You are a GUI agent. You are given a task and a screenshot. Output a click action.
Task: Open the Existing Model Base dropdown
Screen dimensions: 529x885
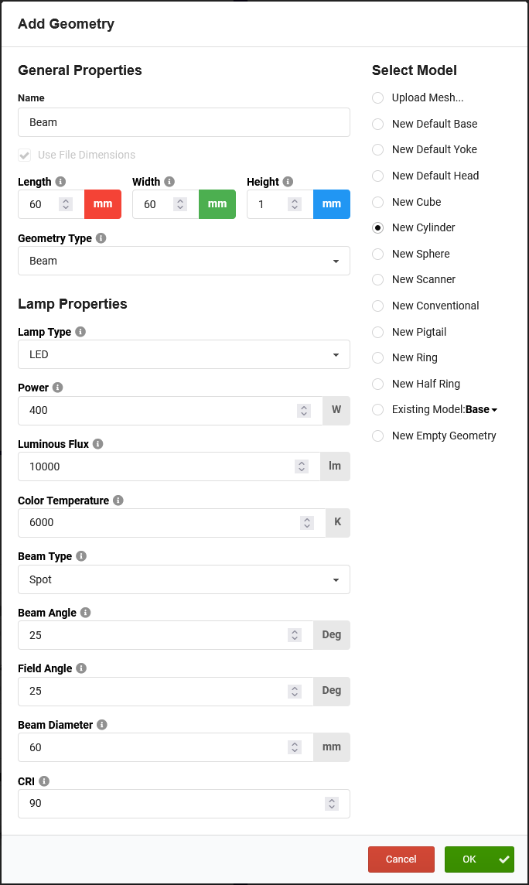pyautogui.click(x=482, y=410)
